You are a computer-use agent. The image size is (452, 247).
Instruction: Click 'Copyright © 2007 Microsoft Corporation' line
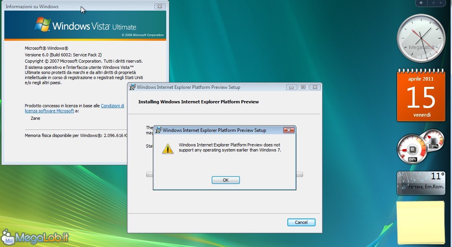coord(84,61)
